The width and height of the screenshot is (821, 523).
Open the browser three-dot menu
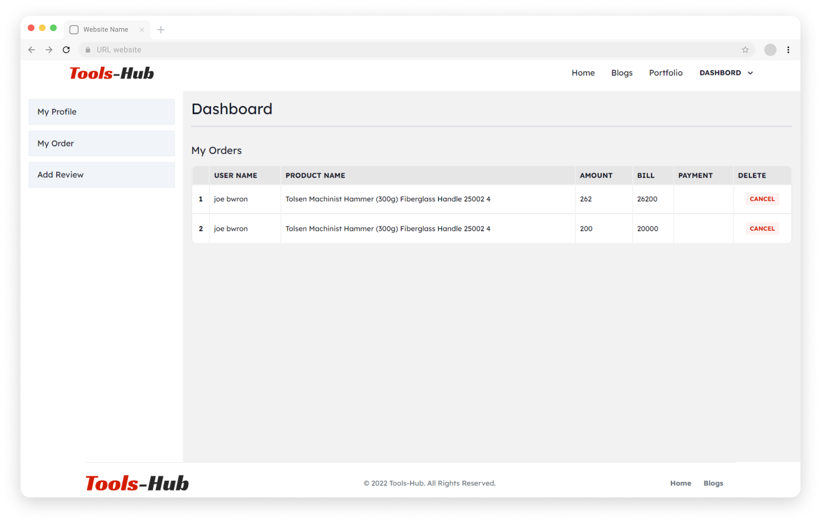788,50
